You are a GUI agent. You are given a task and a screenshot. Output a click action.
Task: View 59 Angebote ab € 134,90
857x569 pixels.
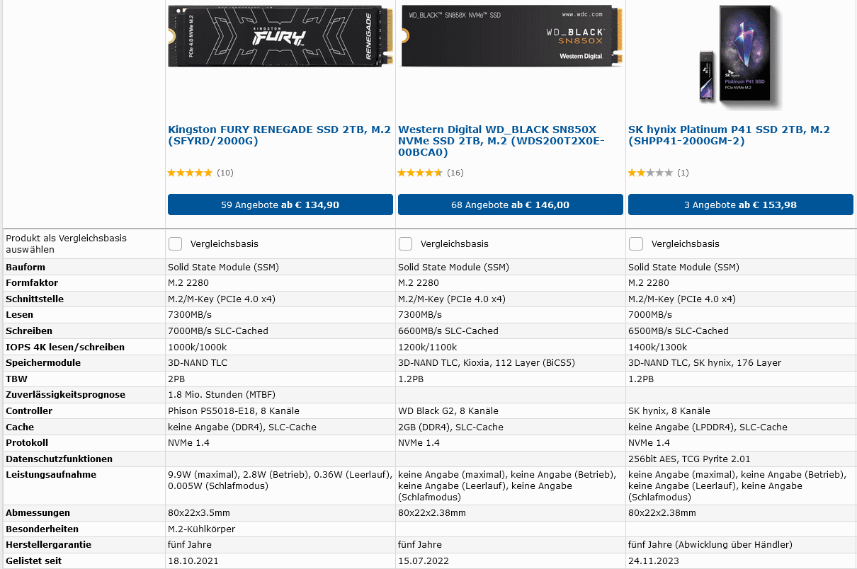[x=280, y=205]
